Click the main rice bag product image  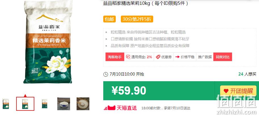tap(48, 42)
